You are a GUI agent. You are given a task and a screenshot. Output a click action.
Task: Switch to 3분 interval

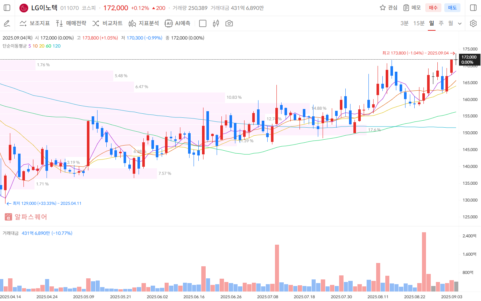click(404, 23)
